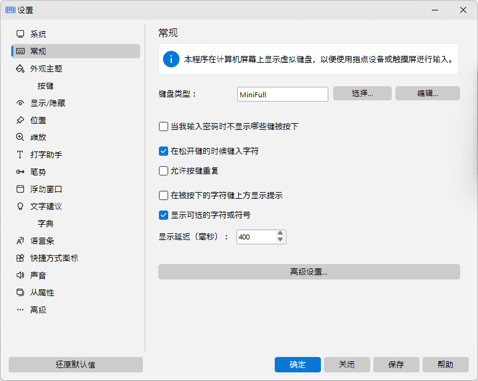Screen dimensions: 478x381
Task: Close the 设置 window
Action: pyautogui.click(x=463, y=10)
